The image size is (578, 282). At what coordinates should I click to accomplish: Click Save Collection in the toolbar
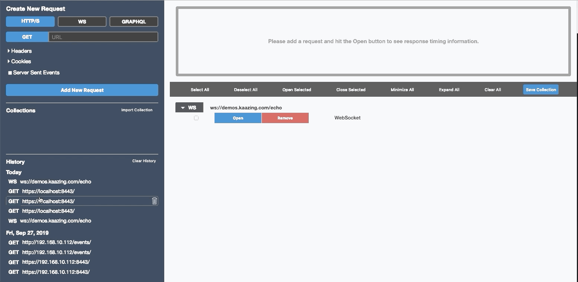541,90
